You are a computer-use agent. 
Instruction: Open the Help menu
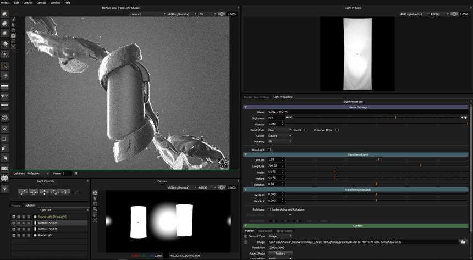pyautogui.click(x=67, y=3)
